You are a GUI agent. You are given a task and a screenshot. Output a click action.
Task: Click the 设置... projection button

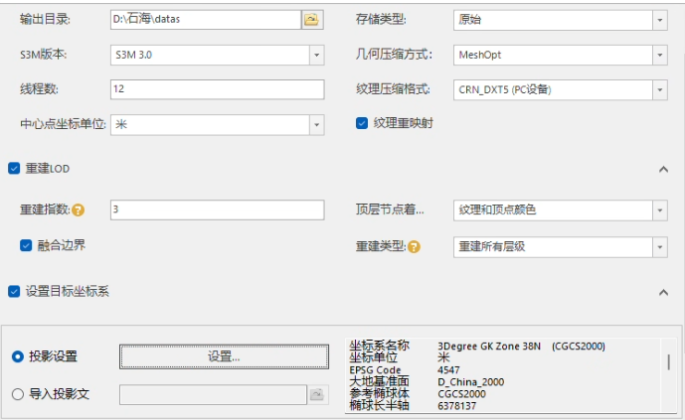tap(224, 356)
